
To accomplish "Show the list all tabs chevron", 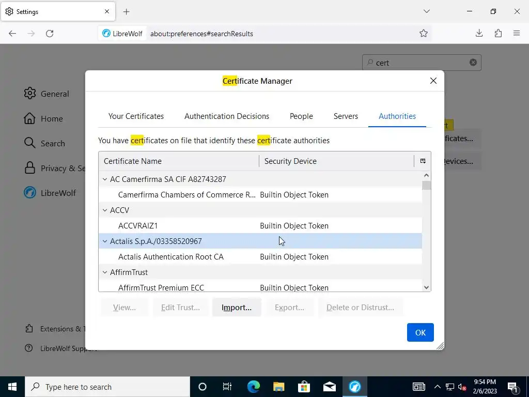I will click(426, 11).
